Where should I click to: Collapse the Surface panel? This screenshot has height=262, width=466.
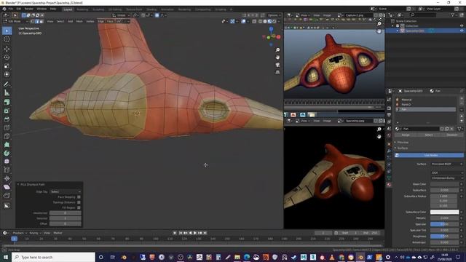pos(403,148)
